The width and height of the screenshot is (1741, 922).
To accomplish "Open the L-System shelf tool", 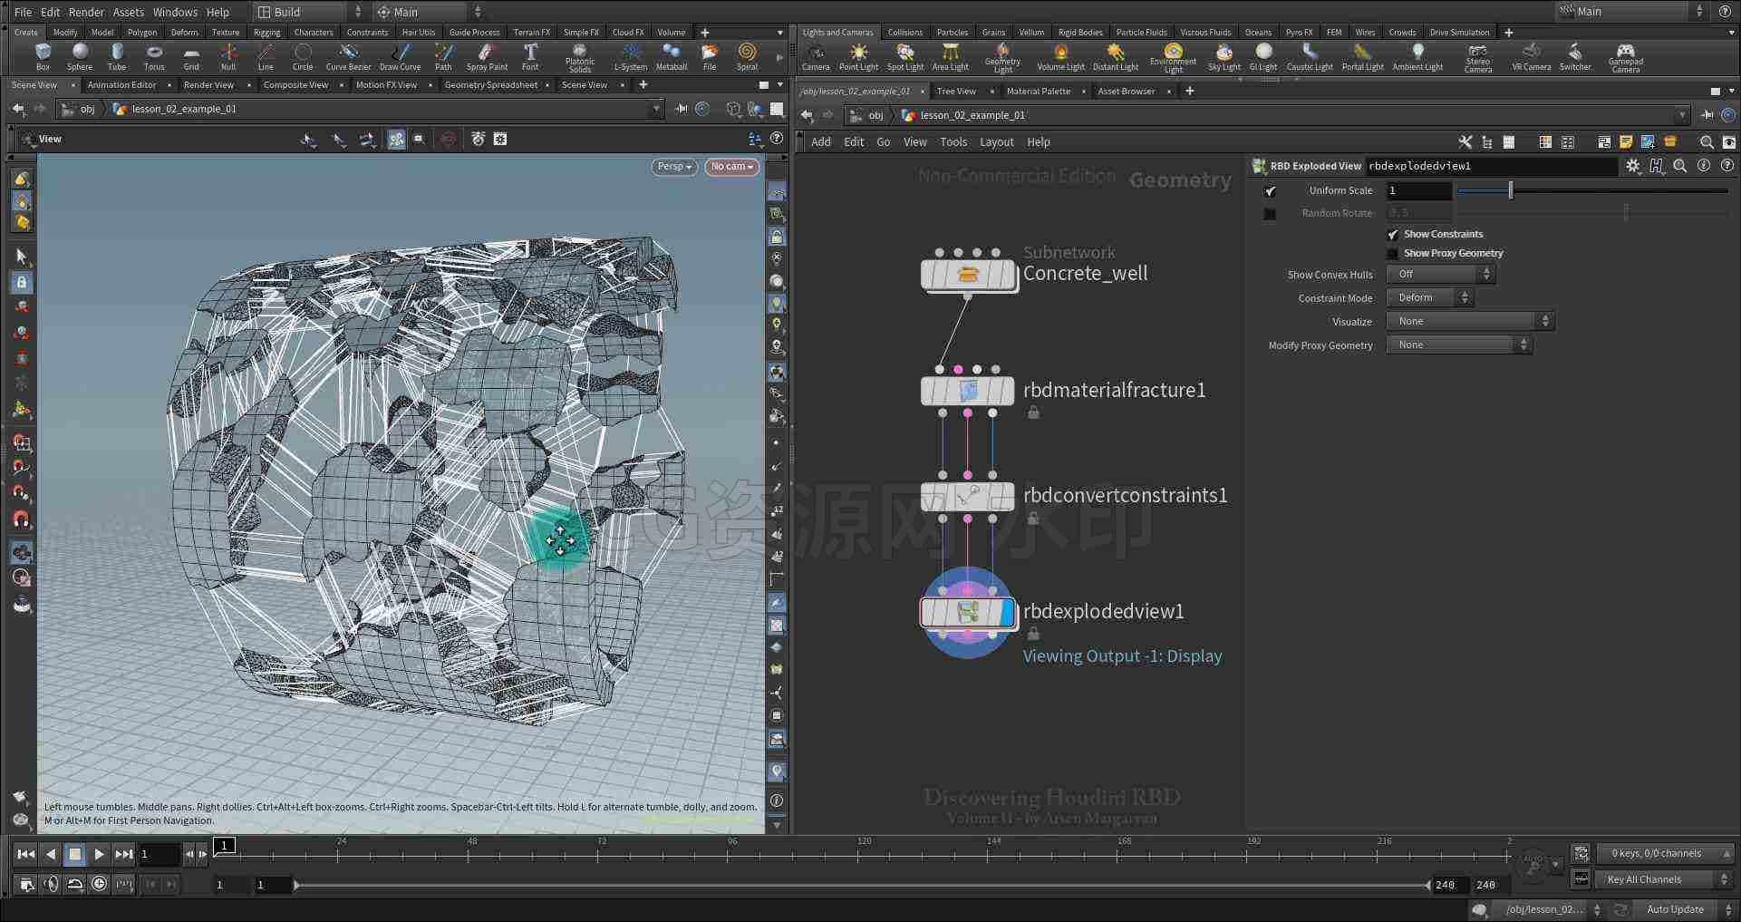I will click(631, 56).
